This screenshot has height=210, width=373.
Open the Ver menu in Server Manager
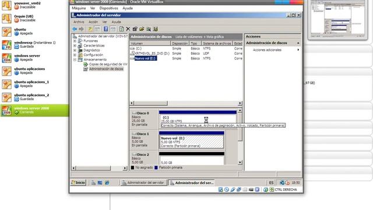[x=105, y=22]
